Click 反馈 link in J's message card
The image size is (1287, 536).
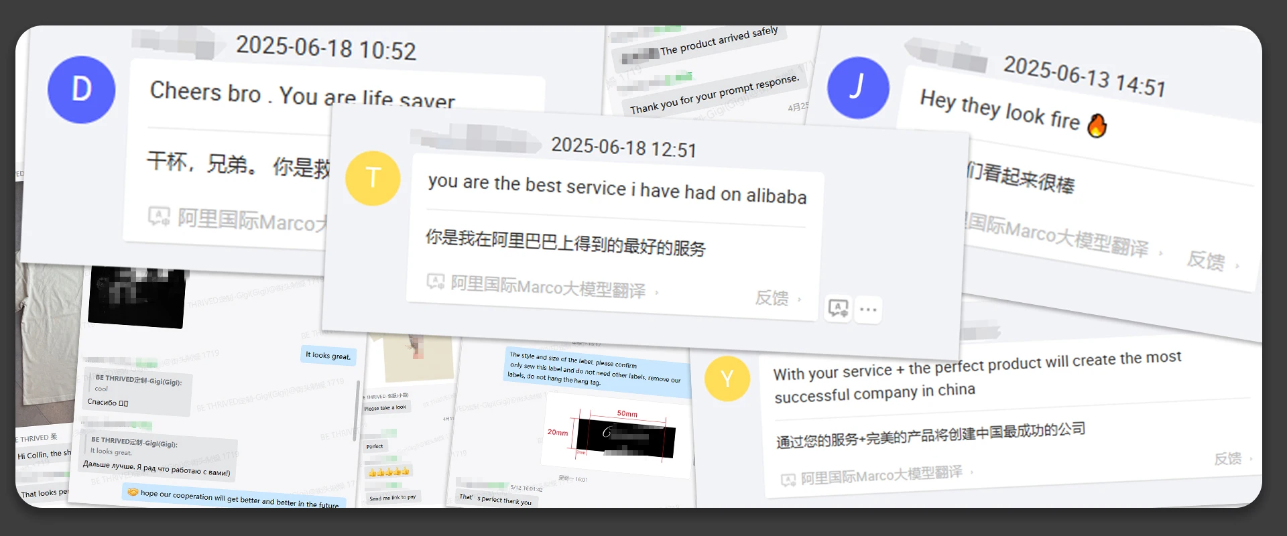[1205, 260]
